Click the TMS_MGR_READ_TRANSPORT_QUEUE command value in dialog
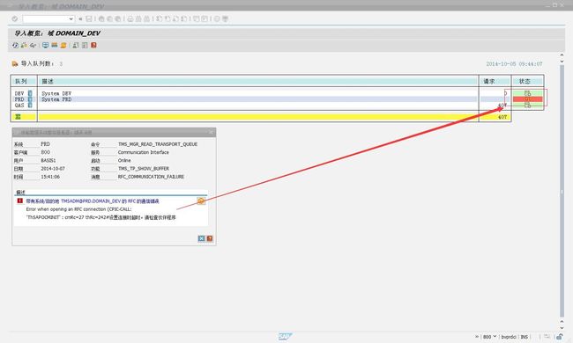Viewport: 573px width, 343px height. [158, 144]
